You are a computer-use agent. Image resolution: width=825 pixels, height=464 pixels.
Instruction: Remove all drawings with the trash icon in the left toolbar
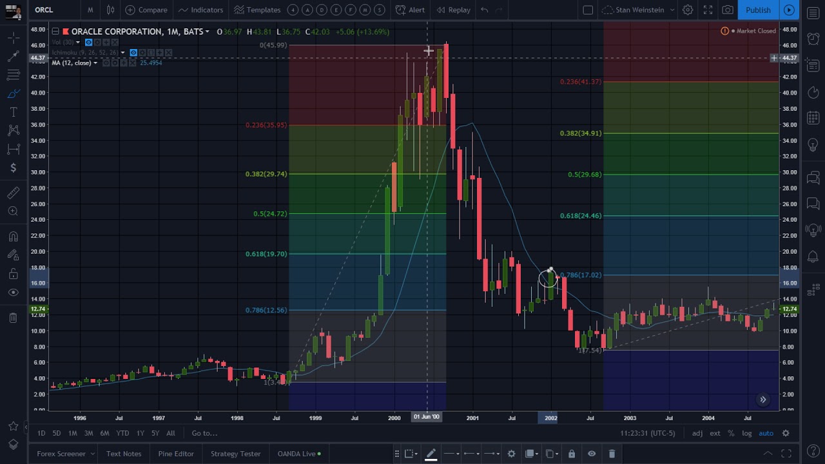(x=13, y=318)
